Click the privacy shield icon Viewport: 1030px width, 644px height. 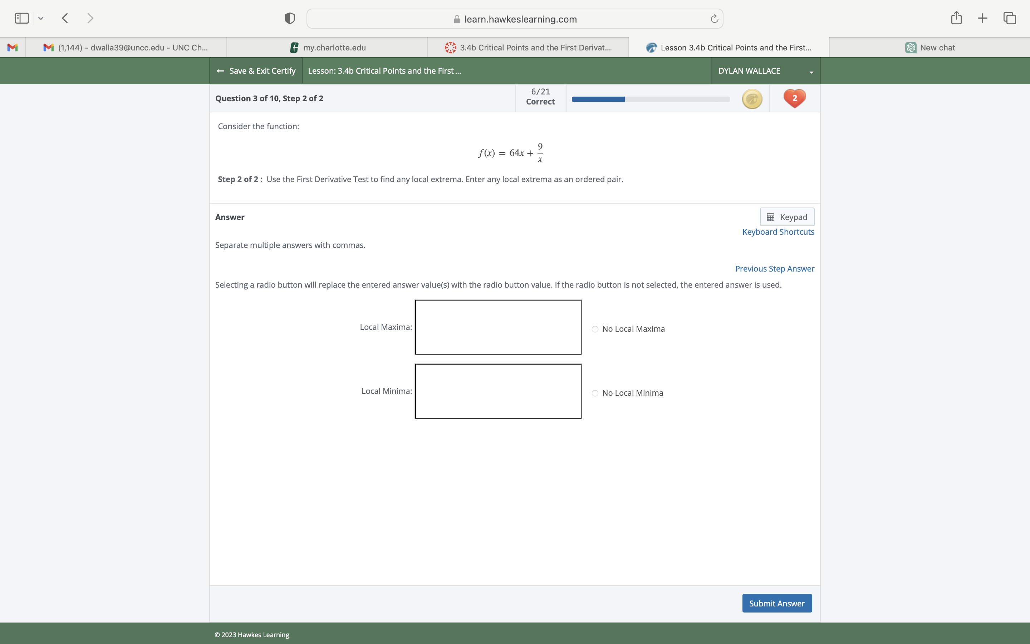289,18
